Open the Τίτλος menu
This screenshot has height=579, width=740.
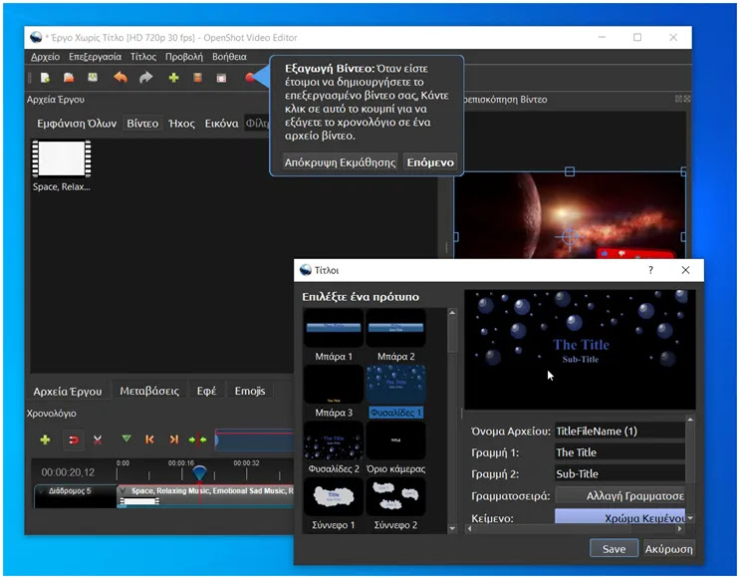(x=143, y=57)
